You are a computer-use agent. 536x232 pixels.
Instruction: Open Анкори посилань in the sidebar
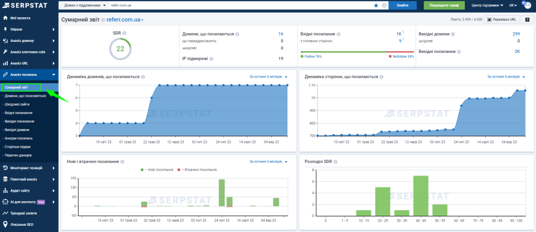click(x=18, y=138)
